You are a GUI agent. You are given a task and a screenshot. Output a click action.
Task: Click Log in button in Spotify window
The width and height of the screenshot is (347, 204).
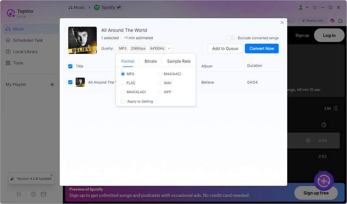click(x=329, y=35)
